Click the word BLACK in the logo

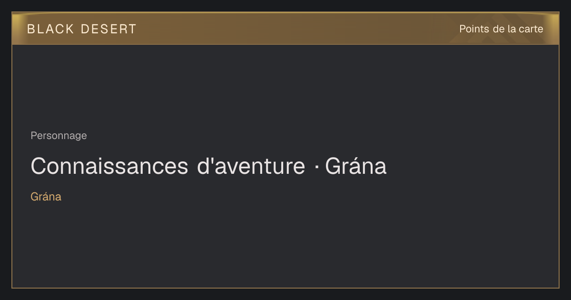[x=50, y=29]
